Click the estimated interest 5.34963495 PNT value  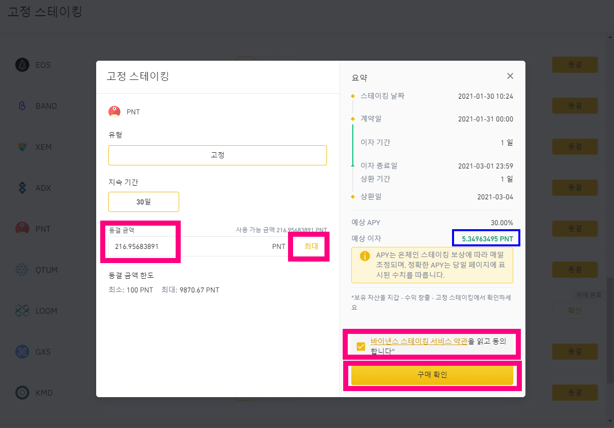[487, 238]
